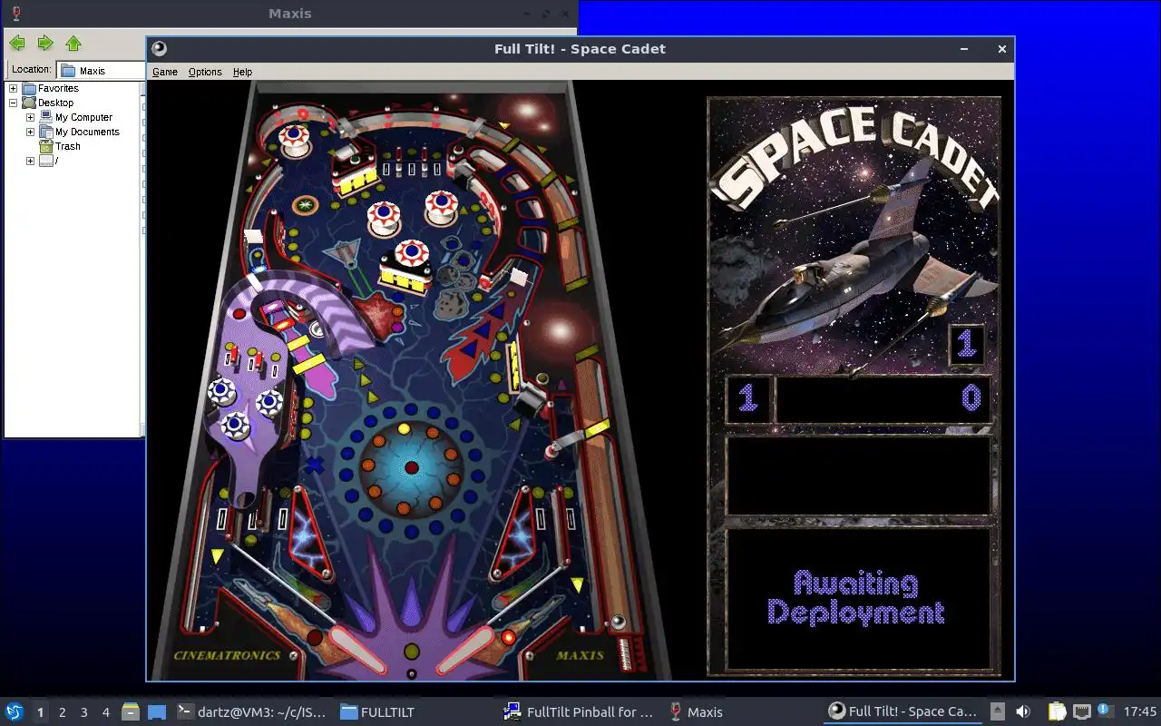Click the network tray icon
Viewport: 1161px width, 726px height.
pos(1081,712)
